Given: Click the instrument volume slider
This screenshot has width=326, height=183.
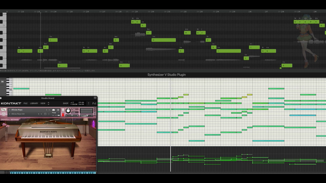Looking at the screenshot, I should click(x=86, y=115).
